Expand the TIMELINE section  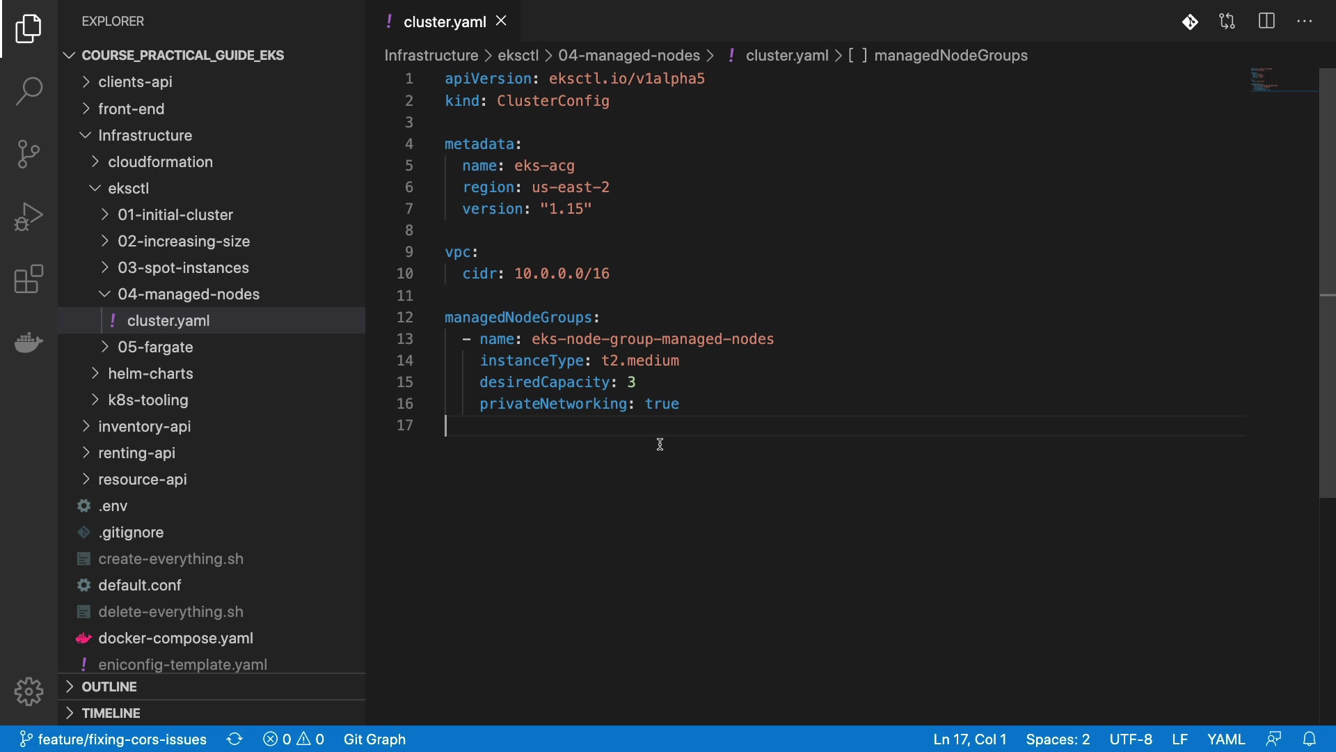111,713
